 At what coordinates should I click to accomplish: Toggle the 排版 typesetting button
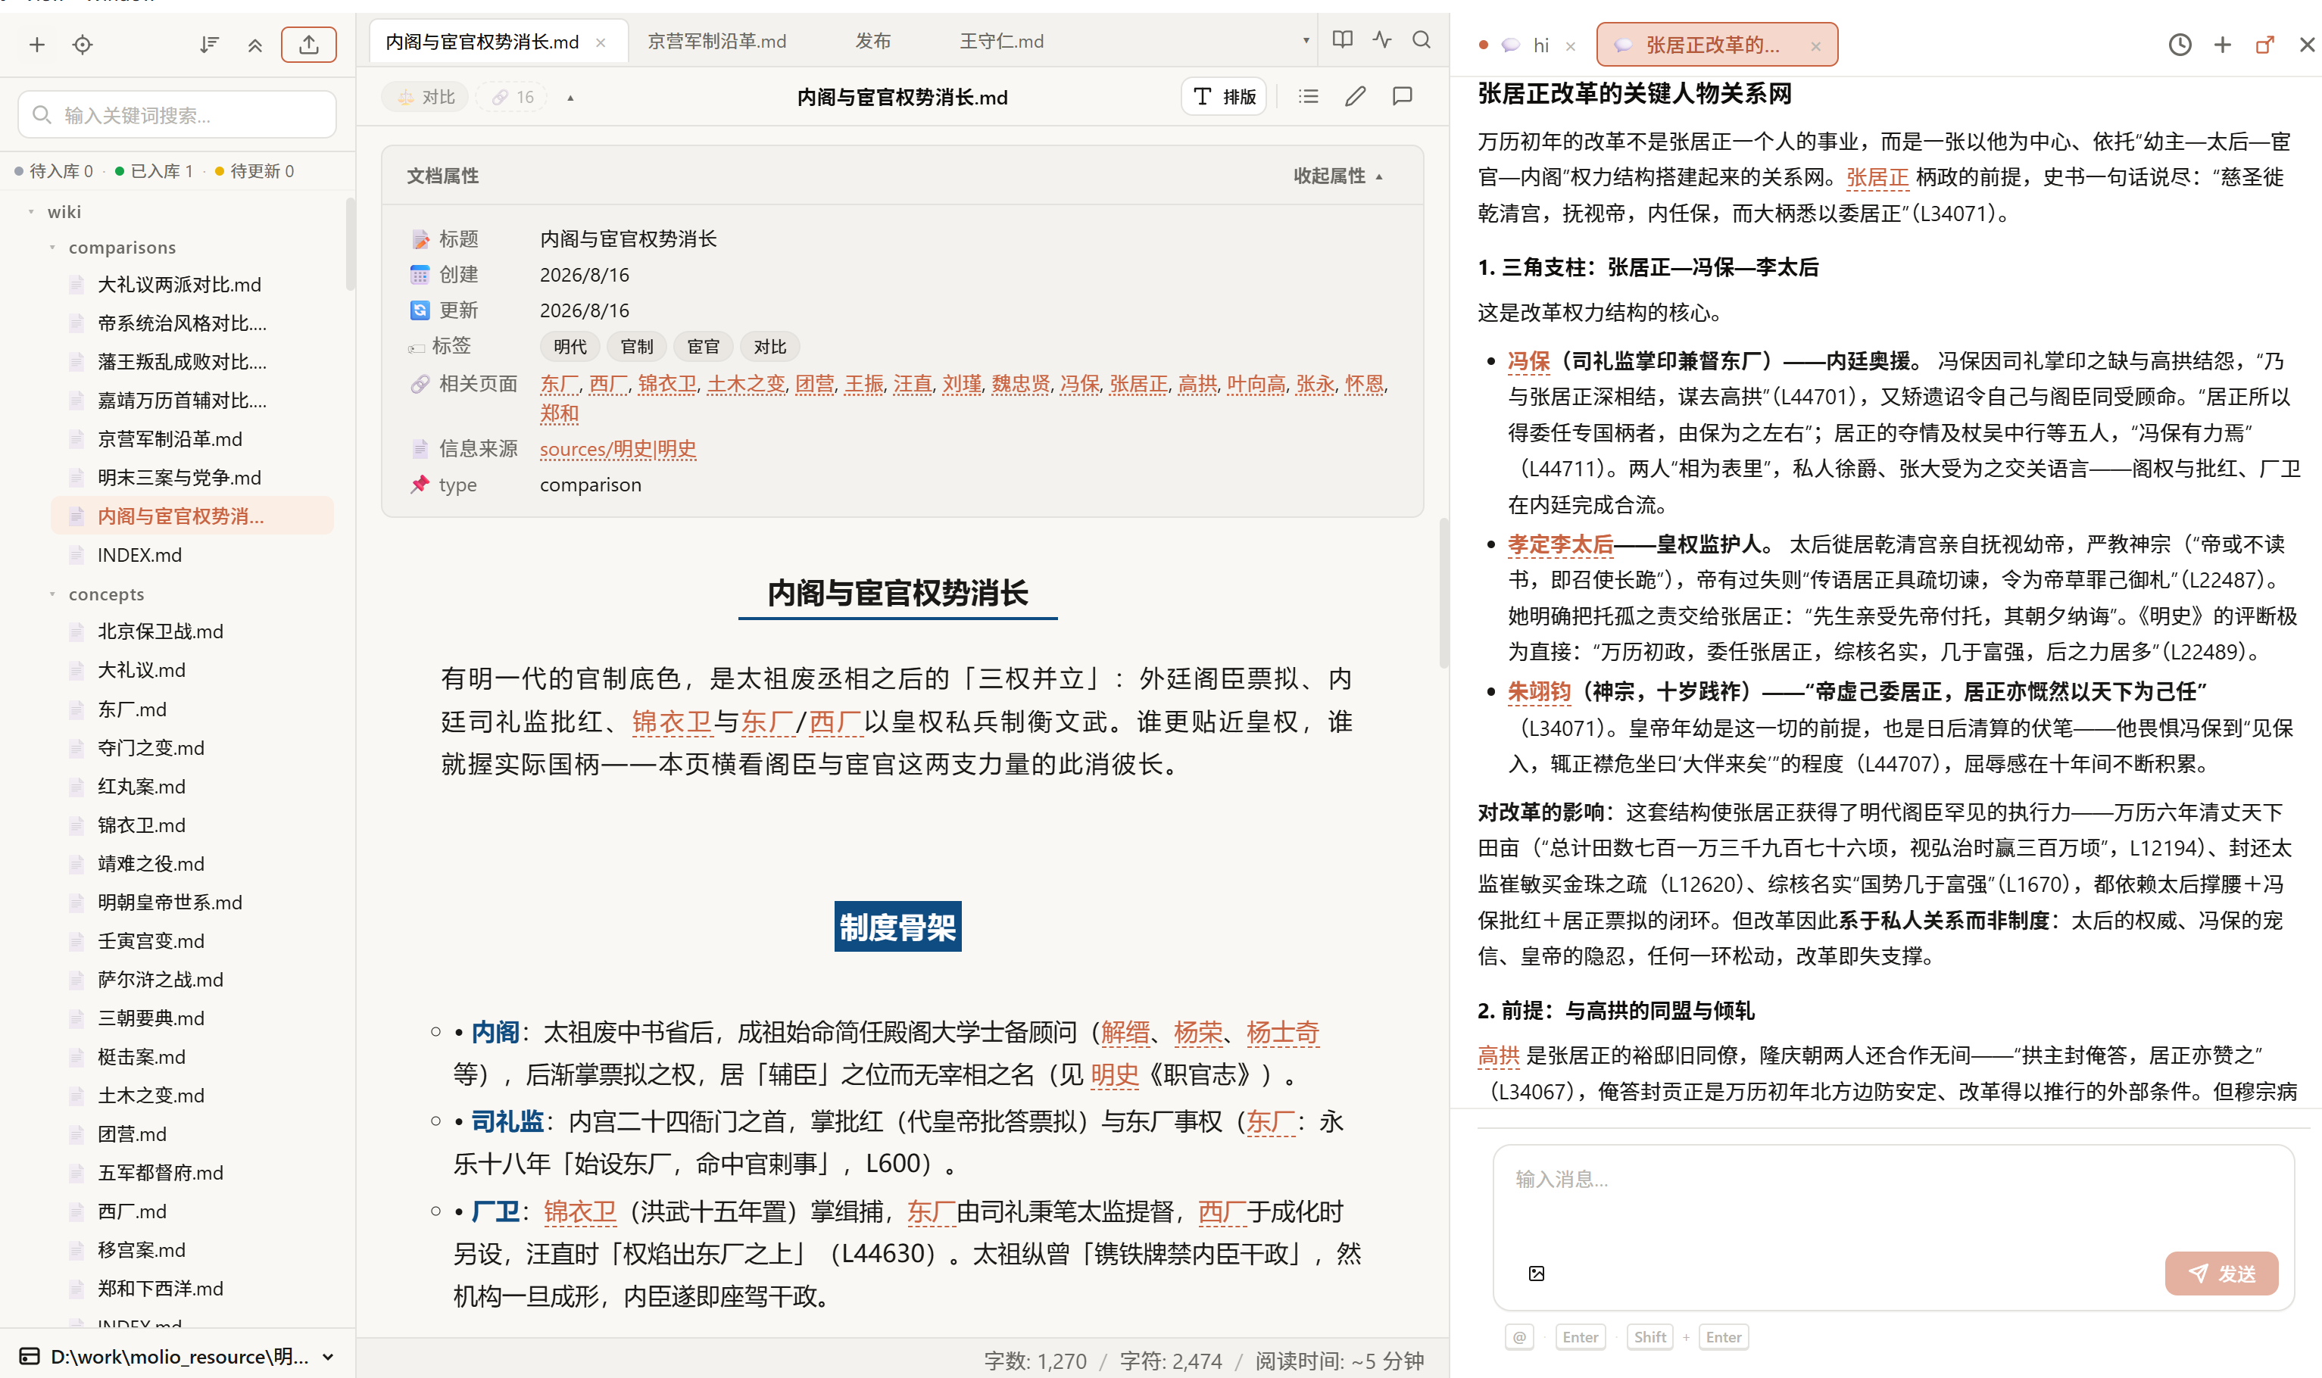tap(1224, 97)
